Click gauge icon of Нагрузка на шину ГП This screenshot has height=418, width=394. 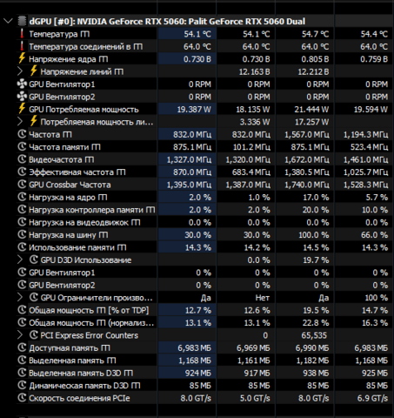[22, 234]
